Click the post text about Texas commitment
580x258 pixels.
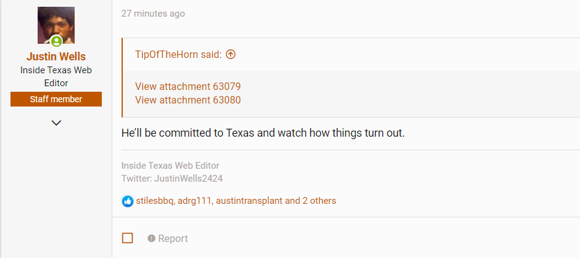tap(263, 133)
